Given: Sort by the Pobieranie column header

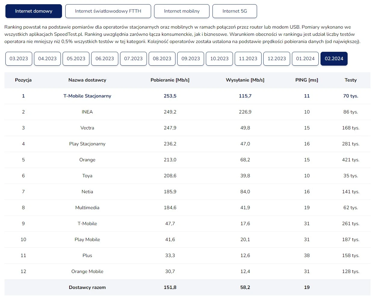Looking at the screenshot, I should point(170,80).
